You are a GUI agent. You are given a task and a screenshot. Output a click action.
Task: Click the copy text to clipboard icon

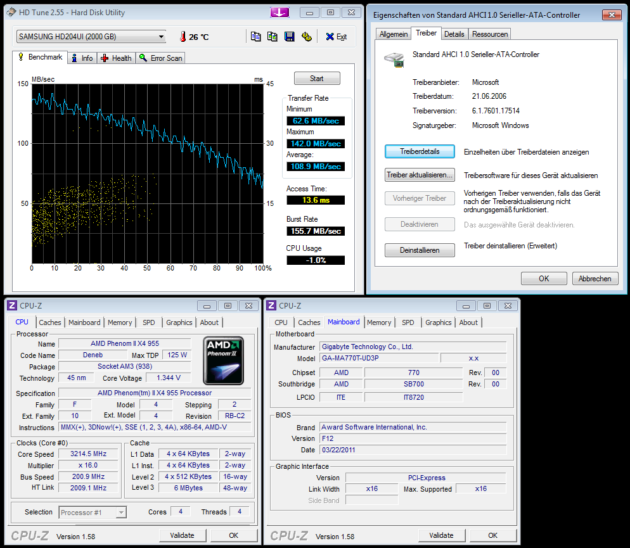pyautogui.click(x=255, y=37)
